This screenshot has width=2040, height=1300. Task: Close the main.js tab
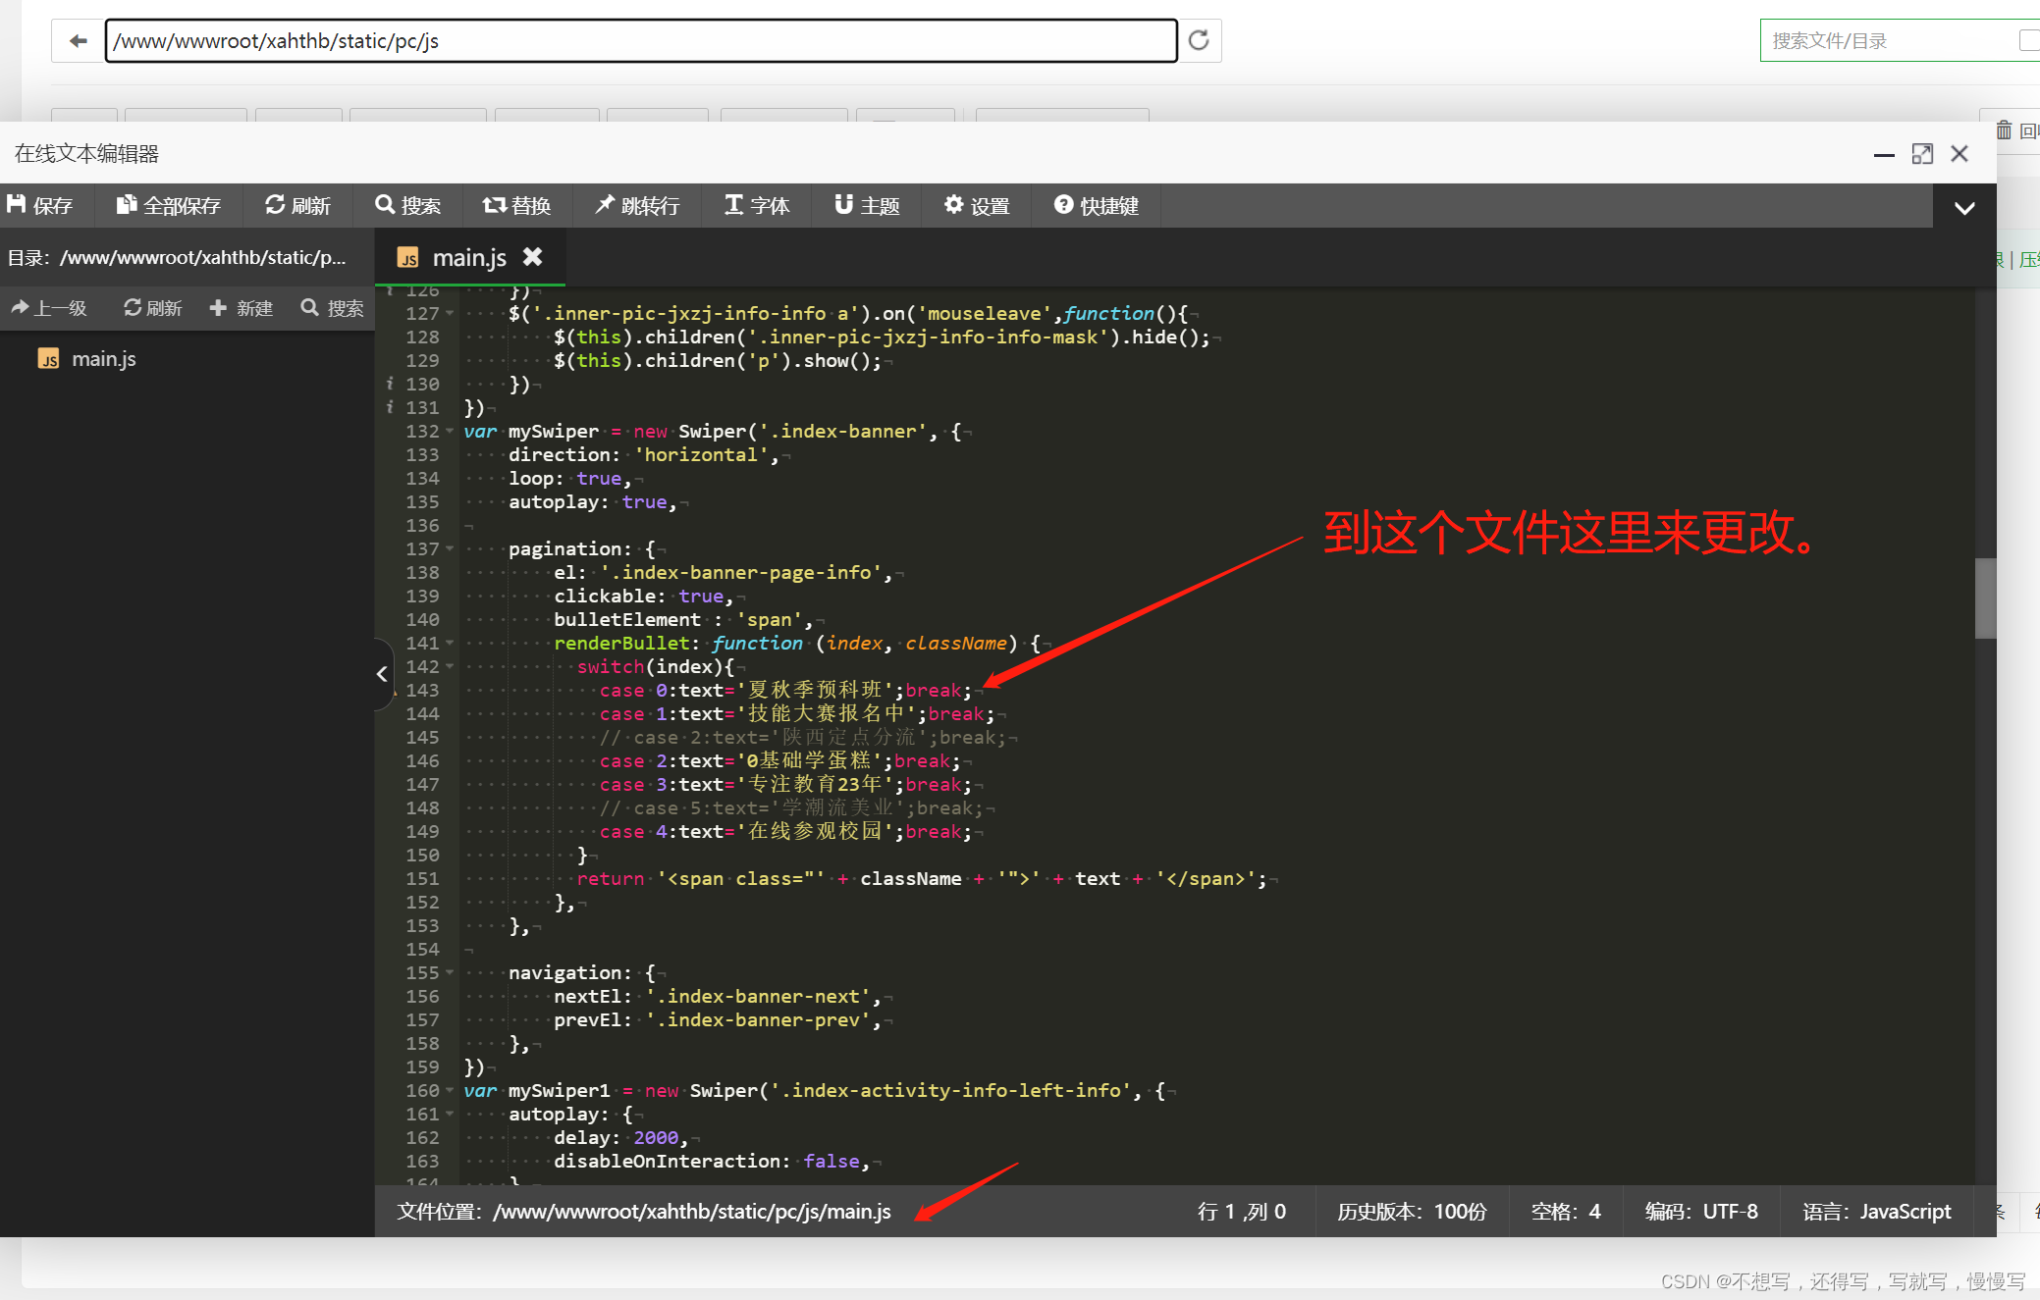click(532, 256)
